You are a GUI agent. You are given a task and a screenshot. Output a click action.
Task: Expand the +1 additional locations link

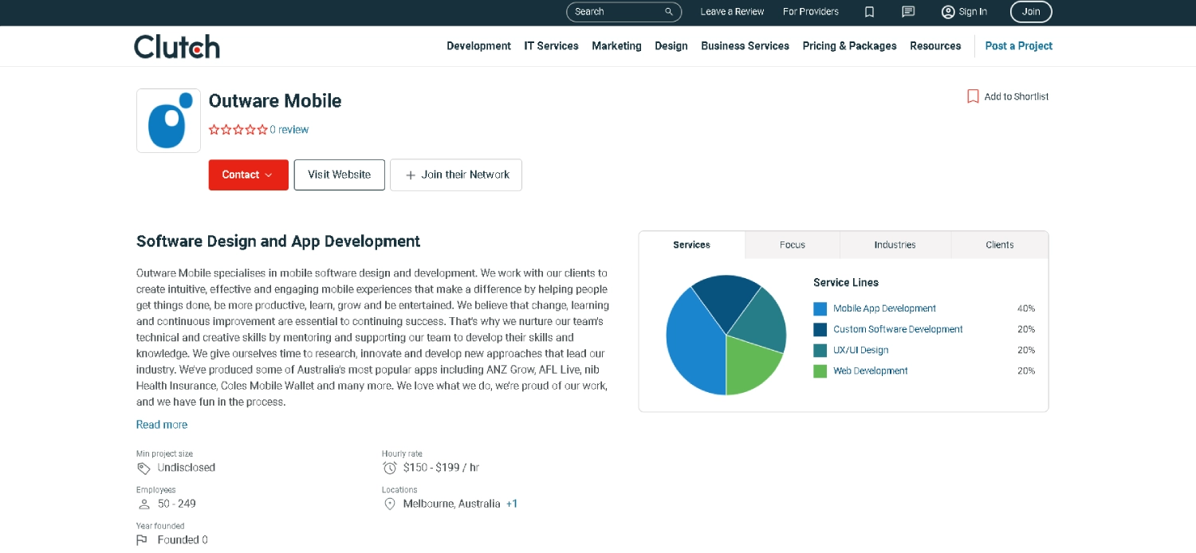coord(512,504)
